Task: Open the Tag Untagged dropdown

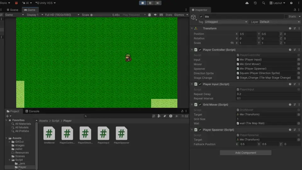Action: tap(226, 22)
